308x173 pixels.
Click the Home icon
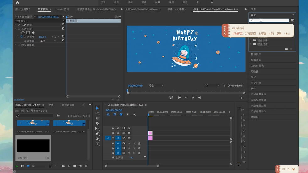18,3
